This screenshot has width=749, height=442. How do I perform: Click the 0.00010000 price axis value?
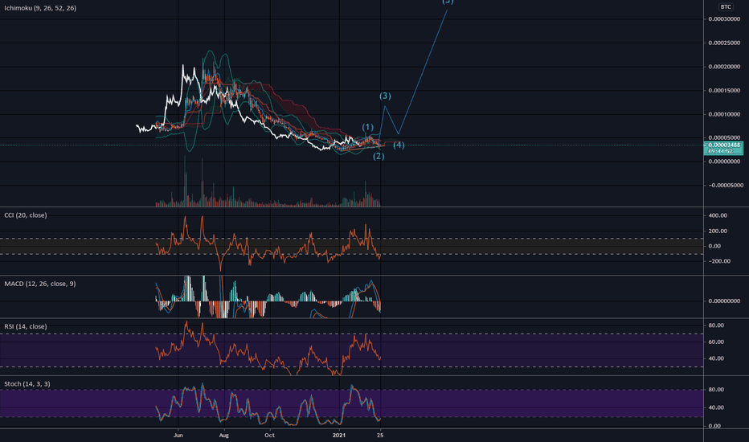pyautogui.click(x=724, y=115)
